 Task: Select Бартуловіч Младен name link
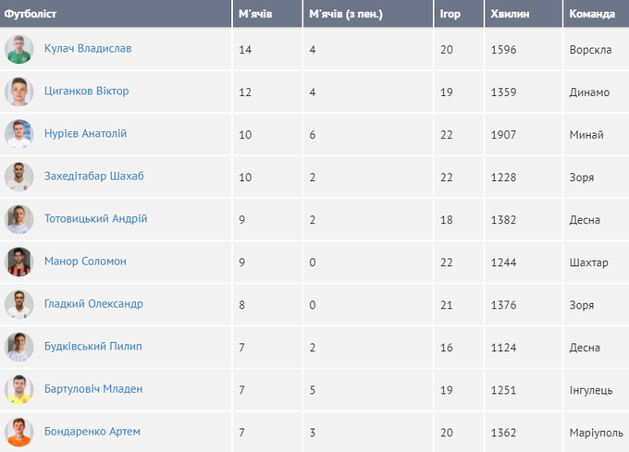click(x=93, y=389)
